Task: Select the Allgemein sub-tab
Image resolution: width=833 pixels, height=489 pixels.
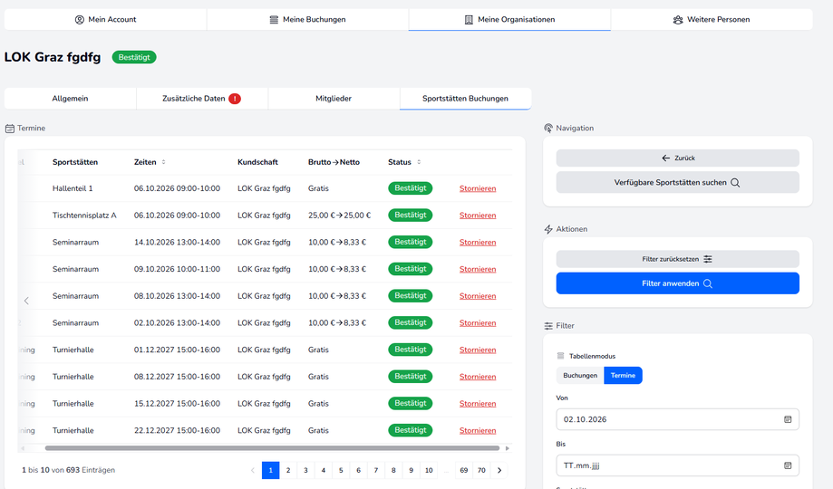Action: tap(70, 99)
